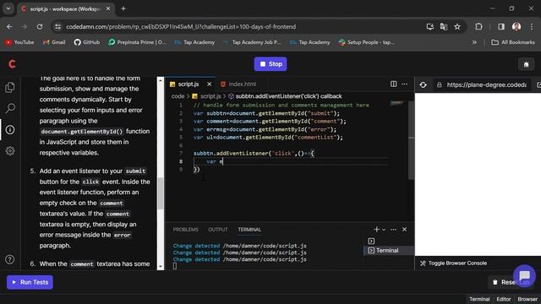This screenshot has width=541, height=304.
Task: Click the Run Tests button
Action: (x=30, y=282)
